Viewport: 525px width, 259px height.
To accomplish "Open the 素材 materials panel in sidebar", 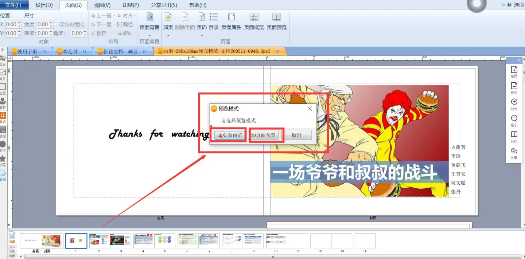I will tap(3, 103).
